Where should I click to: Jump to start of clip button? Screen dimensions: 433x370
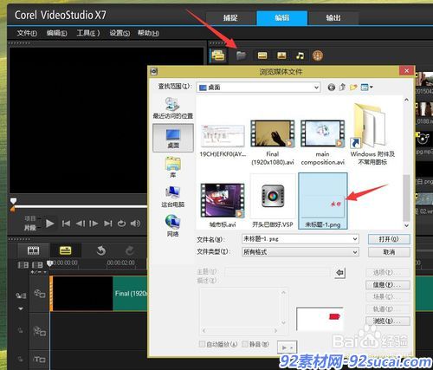(66, 224)
